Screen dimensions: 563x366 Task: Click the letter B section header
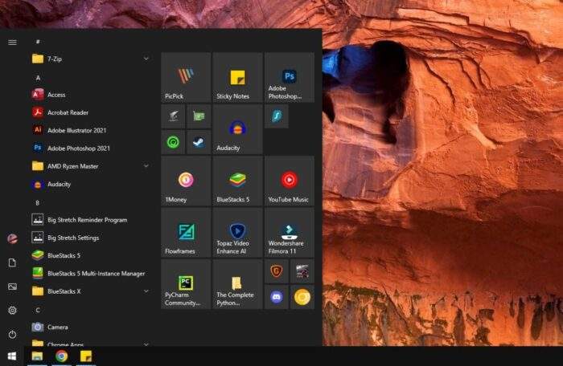click(37, 203)
